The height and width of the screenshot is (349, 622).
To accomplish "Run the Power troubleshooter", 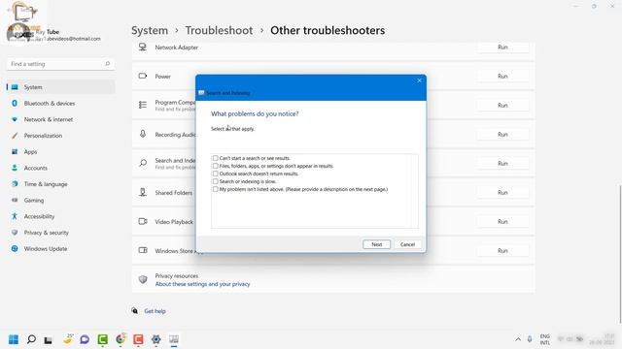I will pyautogui.click(x=502, y=76).
